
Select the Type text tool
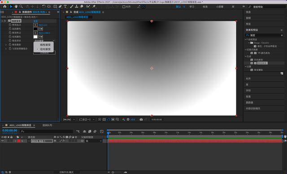tap(65, 7)
